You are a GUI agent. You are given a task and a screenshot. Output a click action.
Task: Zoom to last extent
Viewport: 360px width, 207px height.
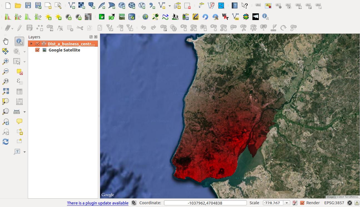(x=5, y=122)
